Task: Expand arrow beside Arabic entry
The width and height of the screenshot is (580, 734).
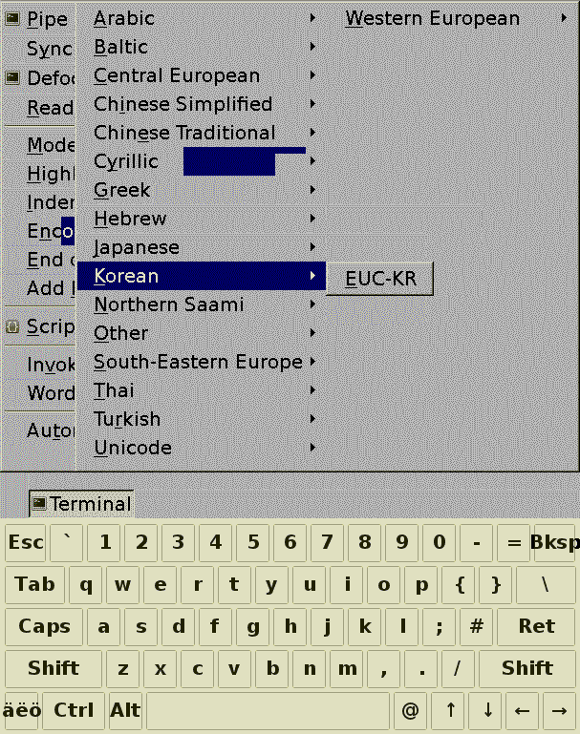Action: [312, 18]
